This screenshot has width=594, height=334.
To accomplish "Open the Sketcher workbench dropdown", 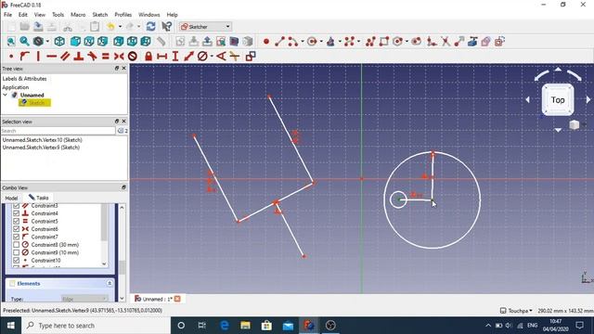I will 205,27.
